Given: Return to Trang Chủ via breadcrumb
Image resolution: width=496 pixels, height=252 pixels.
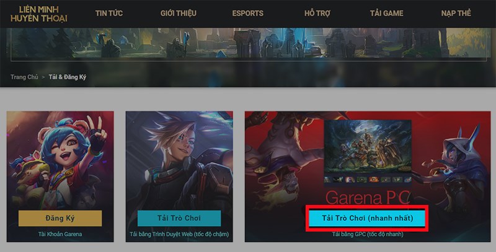Looking at the screenshot, I should pyautogui.click(x=24, y=77).
